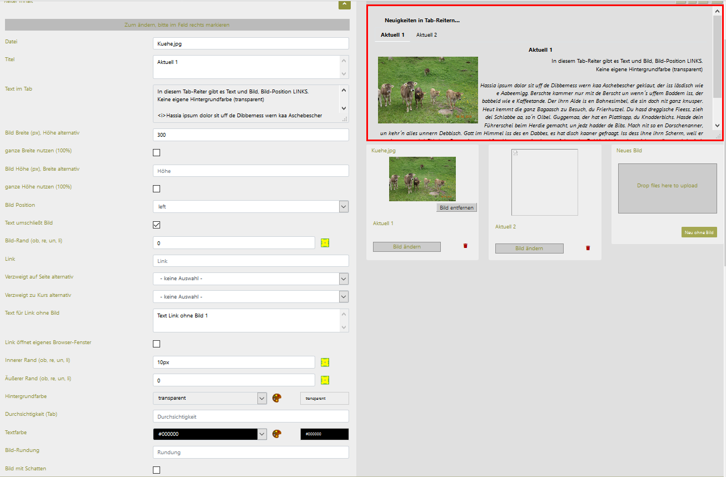Click the Kuehe.jpg cow thumbnail
The height and width of the screenshot is (477, 726).
422,178
